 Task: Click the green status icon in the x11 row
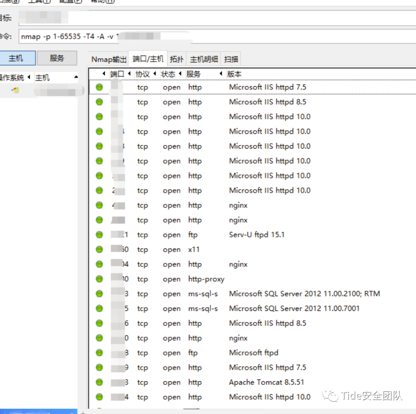coord(99,249)
